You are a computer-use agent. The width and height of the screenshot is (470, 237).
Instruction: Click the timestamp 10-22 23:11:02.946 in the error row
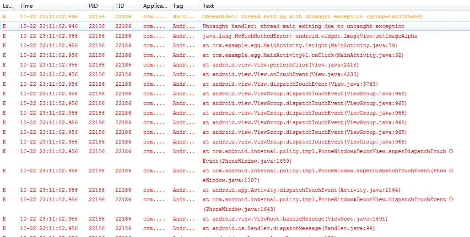[49, 26]
